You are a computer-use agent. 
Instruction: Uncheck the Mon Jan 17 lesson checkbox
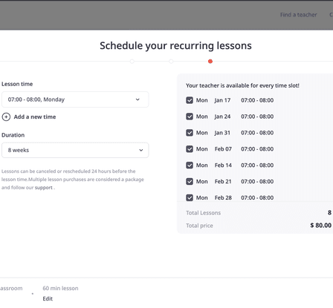pos(190,100)
